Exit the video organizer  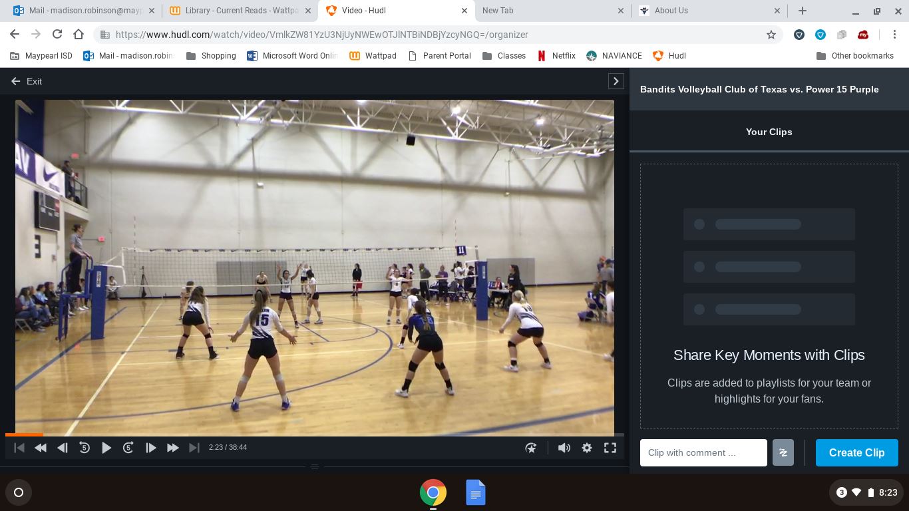coord(27,81)
